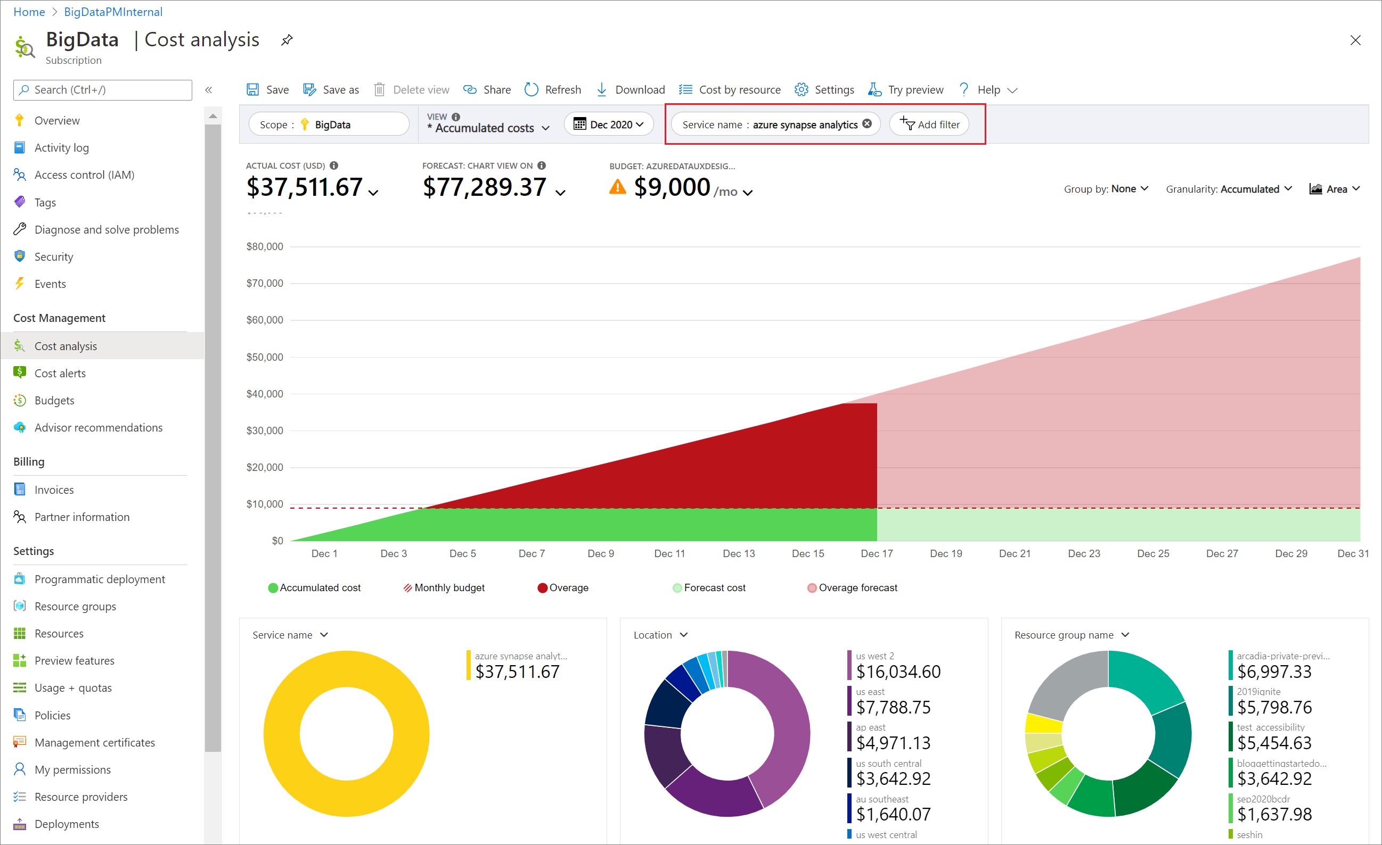Image resolution: width=1382 pixels, height=845 pixels.
Task: Remove the azure synapse analytics service filter
Action: [x=866, y=124]
